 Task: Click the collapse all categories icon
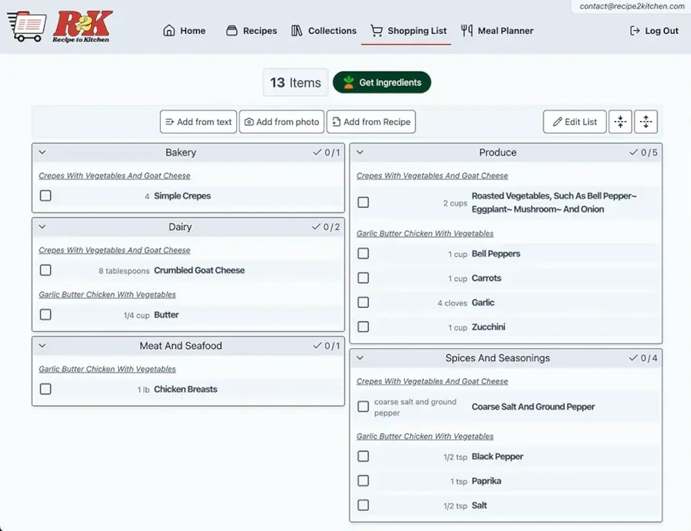pos(620,122)
